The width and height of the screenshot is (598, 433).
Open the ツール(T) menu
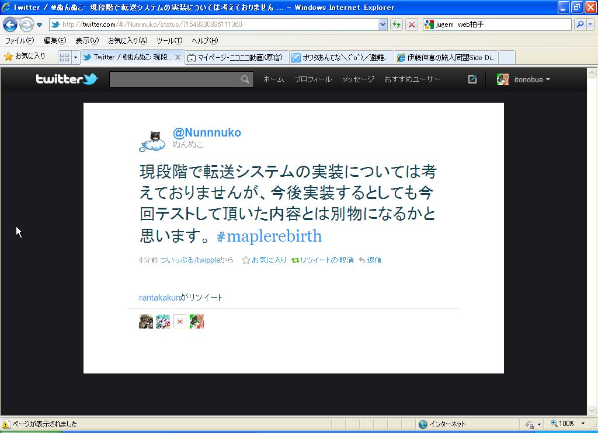point(169,40)
